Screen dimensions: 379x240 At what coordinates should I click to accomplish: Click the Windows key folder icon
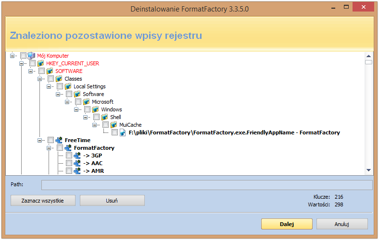(x=96, y=110)
